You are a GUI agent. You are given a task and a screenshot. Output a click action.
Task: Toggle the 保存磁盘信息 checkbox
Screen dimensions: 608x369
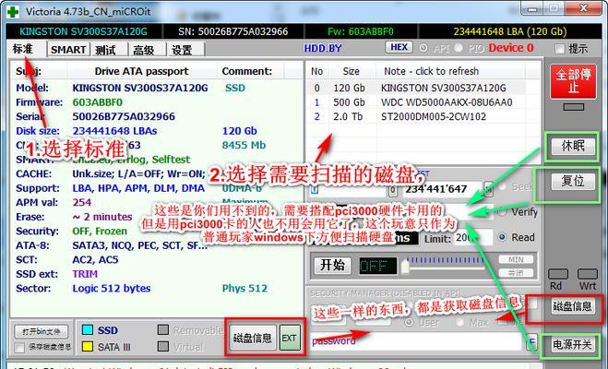point(19,347)
